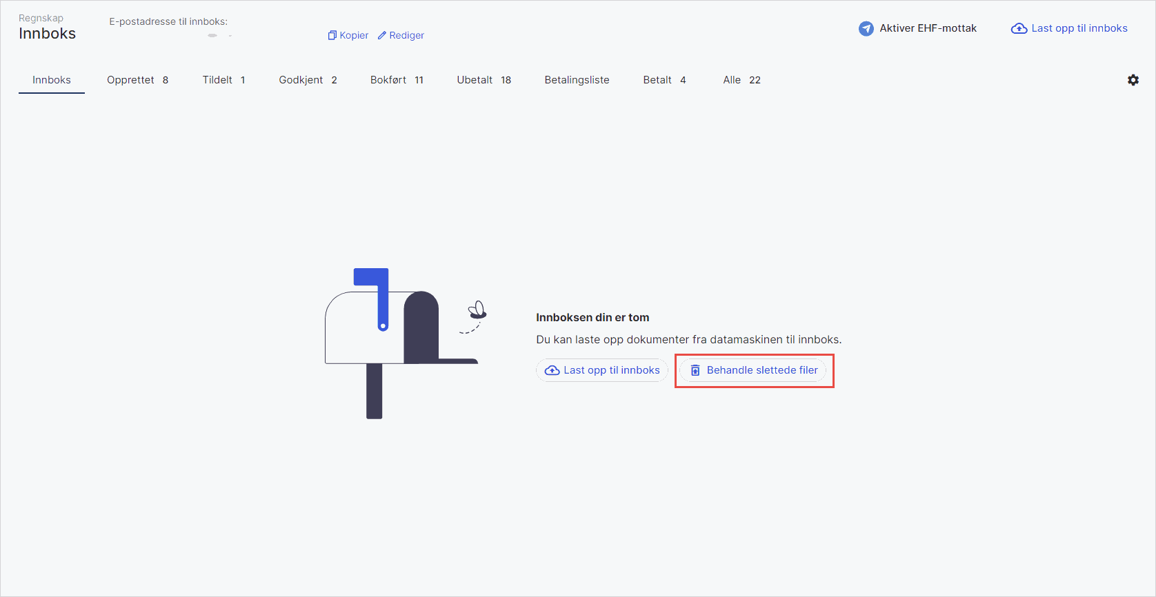The width and height of the screenshot is (1156, 597).
Task: View the Alle tab
Action: (x=741, y=80)
